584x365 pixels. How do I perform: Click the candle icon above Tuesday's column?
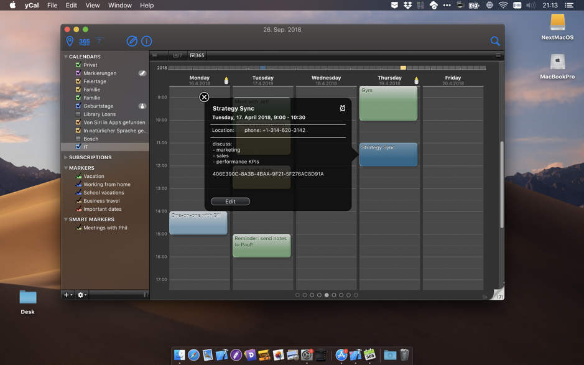[226, 80]
